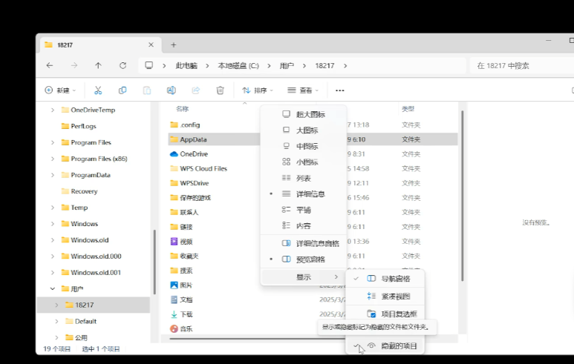Open the 新建 dropdown
The image size is (574, 364).
tap(60, 90)
